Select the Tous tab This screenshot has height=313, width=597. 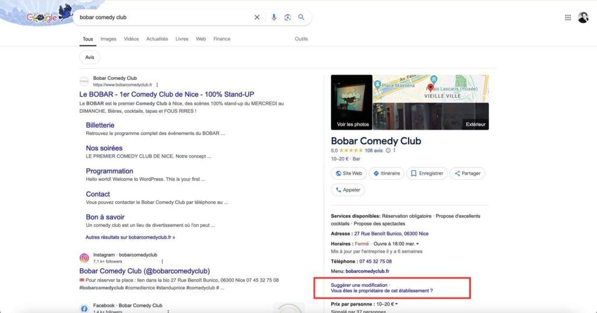coord(87,39)
